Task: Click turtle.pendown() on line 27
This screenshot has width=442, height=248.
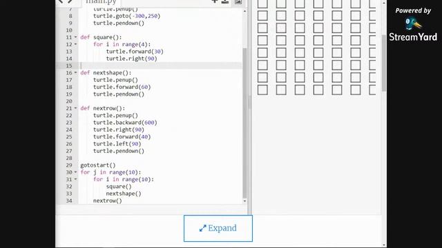Action: (119, 151)
